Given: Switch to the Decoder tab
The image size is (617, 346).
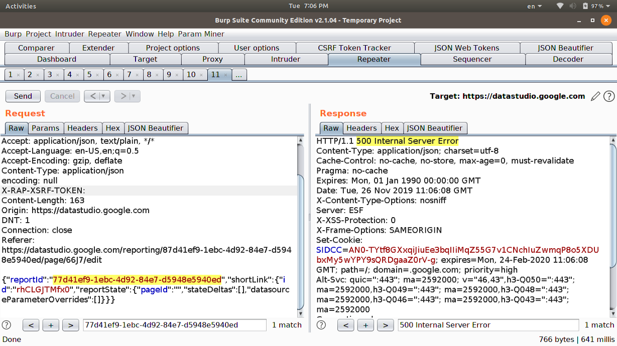Looking at the screenshot, I should pyautogui.click(x=568, y=59).
